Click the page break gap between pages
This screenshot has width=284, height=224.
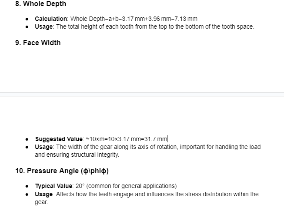(x=142, y=94)
